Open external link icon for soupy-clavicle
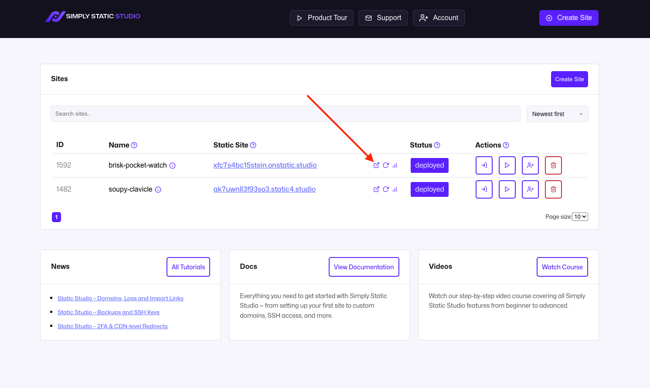Screen dimensions: 650x388 point(376,189)
